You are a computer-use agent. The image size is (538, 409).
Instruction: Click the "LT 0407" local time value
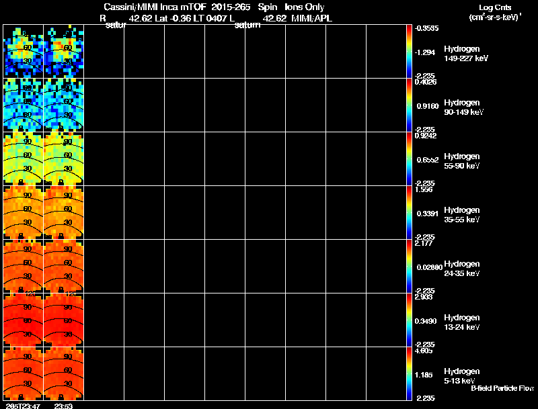coord(209,18)
